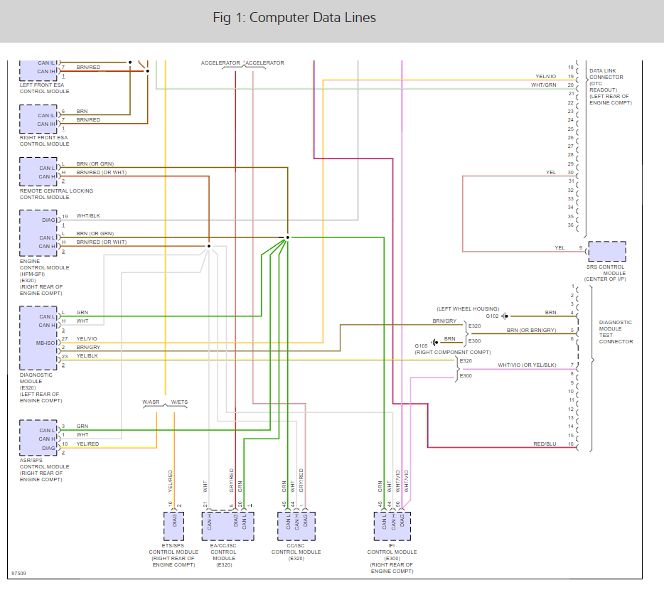664x595 pixels.
Task: Select the ETS/SPS control module box
Action: 173,526
